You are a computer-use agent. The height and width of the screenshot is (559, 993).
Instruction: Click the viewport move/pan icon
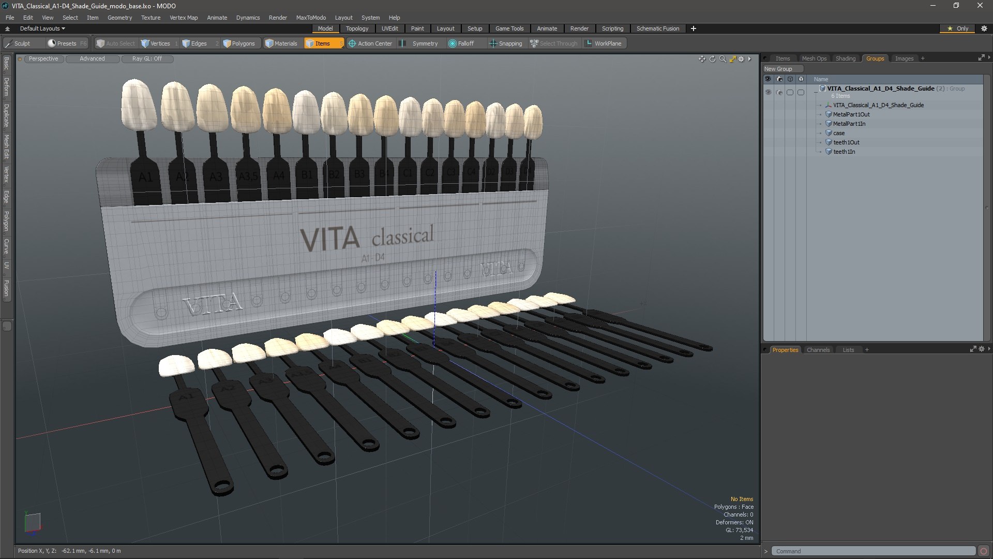pyautogui.click(x=702, y=59)
